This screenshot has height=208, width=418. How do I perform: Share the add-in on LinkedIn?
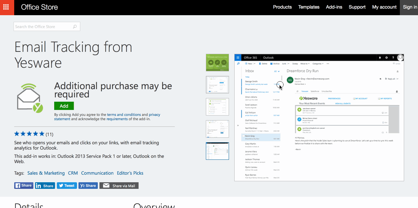pos(45,186)
